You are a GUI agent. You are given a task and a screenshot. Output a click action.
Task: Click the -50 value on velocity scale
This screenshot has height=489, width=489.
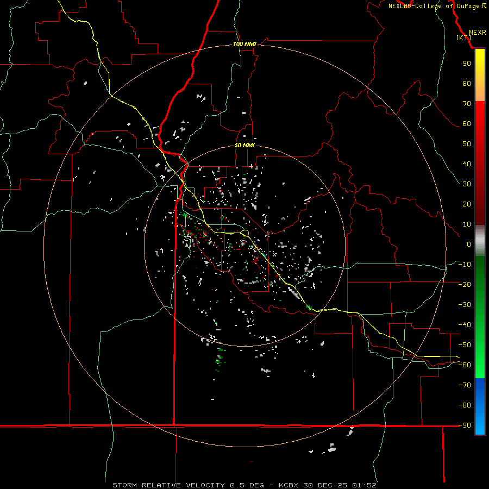pyautogui.click(x=465, y=345)
